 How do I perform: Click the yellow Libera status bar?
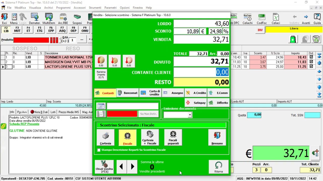pos(294,30)
